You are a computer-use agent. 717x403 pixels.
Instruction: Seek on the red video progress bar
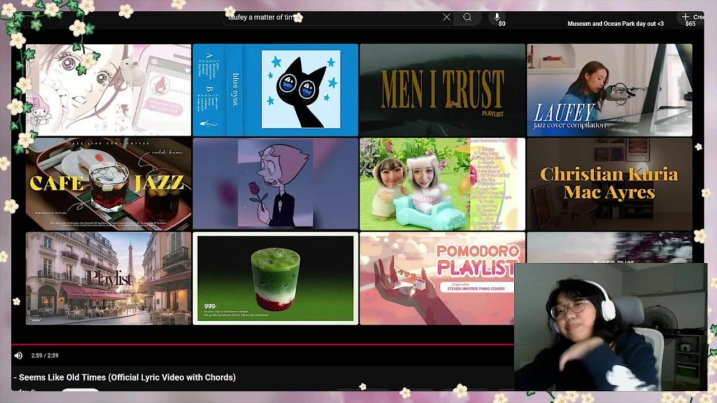click(x=262, y=344)
